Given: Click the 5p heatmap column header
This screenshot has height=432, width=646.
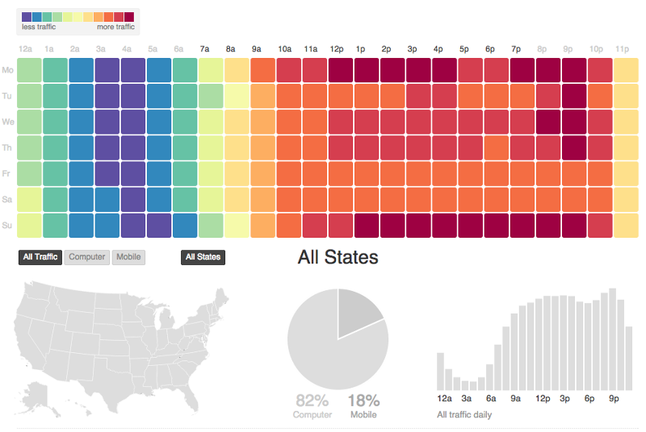Looking at the screenshot, I should pyautogui.click(x=464, y=49).
